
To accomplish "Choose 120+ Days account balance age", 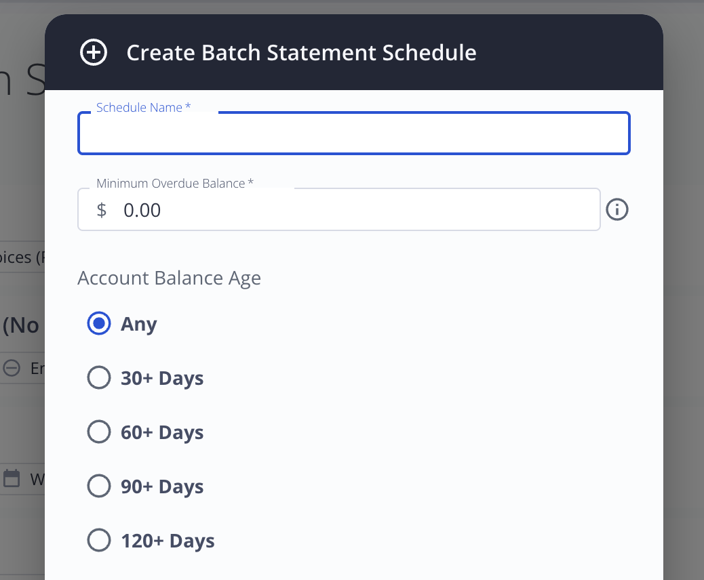I will [x=99, y=541].
